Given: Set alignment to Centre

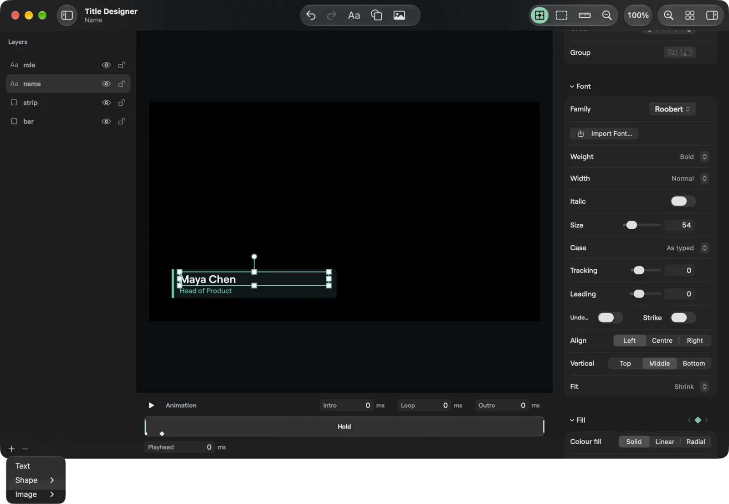Looking at the screenshot, I should click(x=662, y=341).
